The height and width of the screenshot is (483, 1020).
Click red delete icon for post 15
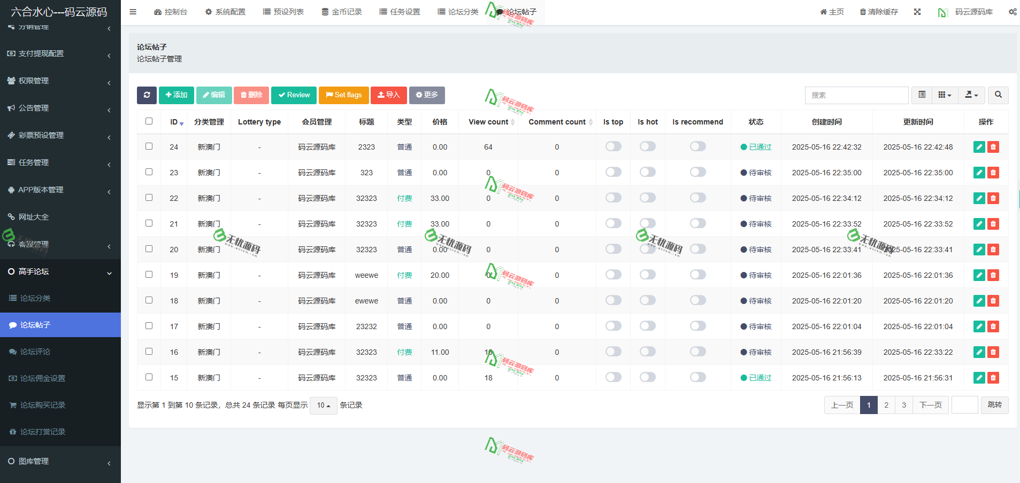click(993, 378)
